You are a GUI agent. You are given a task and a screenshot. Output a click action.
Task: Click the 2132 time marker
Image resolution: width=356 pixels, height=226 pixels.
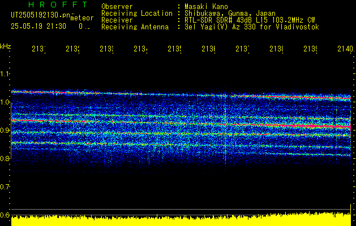click(x=72, y=49)
